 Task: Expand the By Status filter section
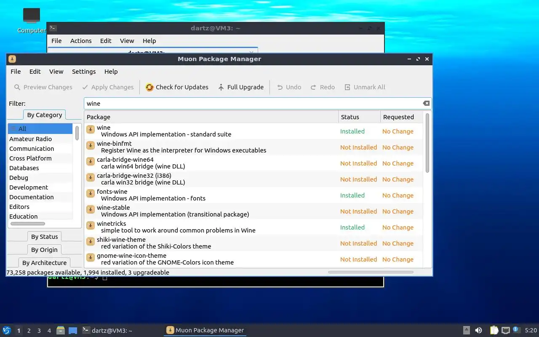(x=44, y=237)
